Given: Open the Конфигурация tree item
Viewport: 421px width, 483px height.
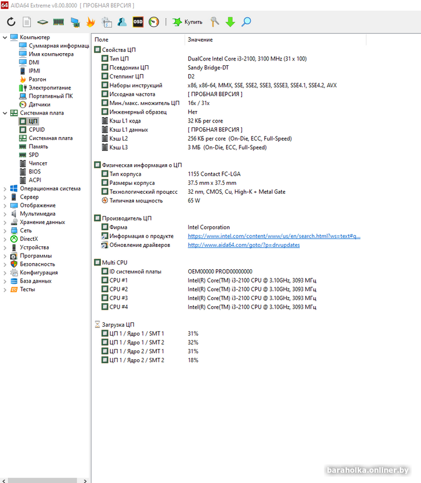Looking at the screenshot, I should tap(34, 273).
